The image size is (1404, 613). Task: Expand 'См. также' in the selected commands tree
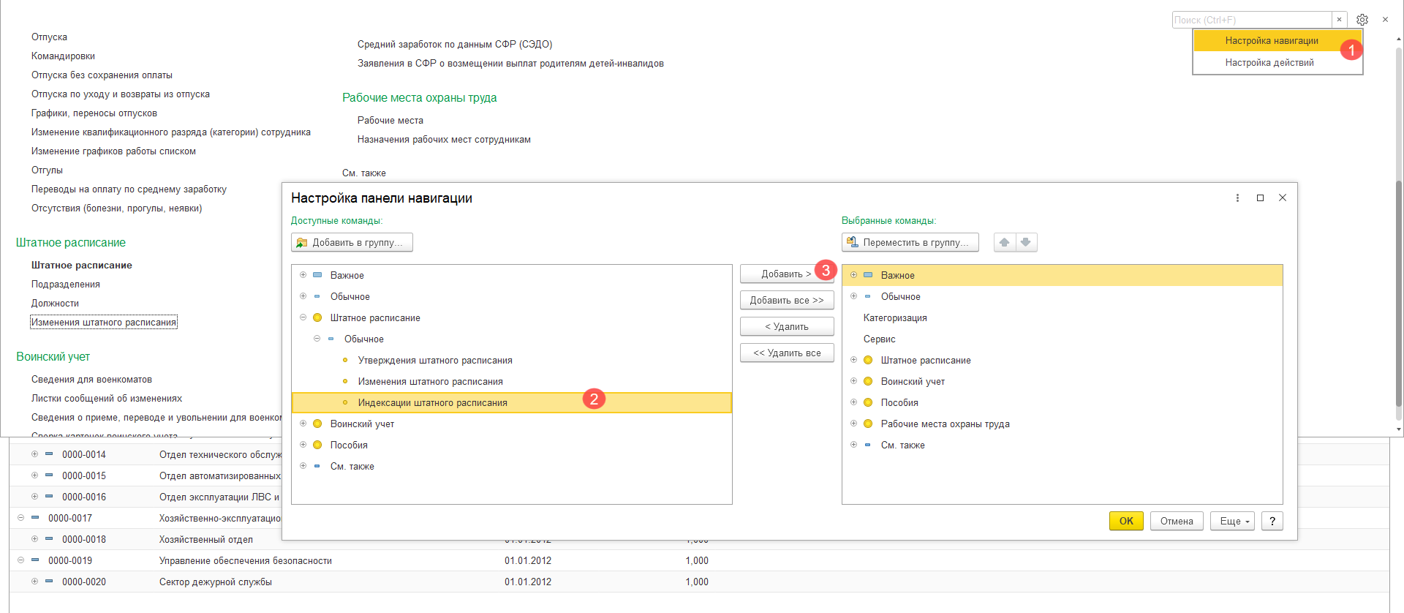point(853,445)
